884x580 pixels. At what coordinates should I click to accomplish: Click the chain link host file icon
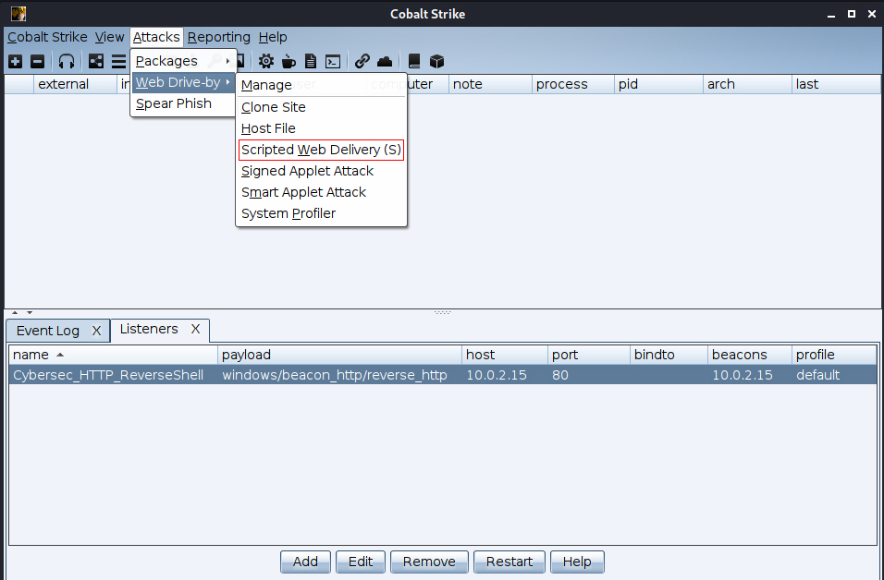[362, 62]
